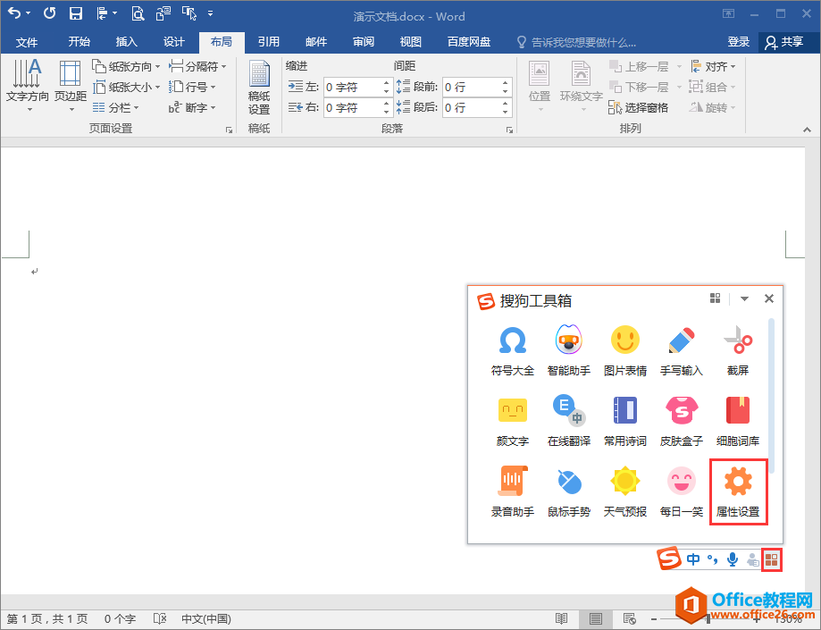Click the 登录 sign-in link
Screen dimensions: 821x630
click(x=739, y=42)
